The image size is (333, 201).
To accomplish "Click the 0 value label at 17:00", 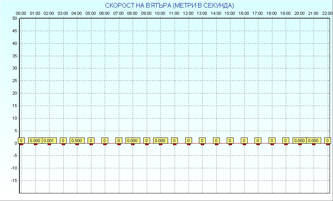I will (x=258, y=141).
